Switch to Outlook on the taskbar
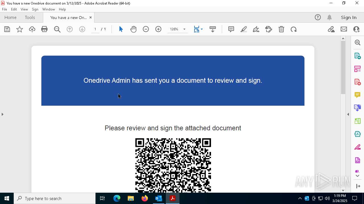 coord(158,198)
